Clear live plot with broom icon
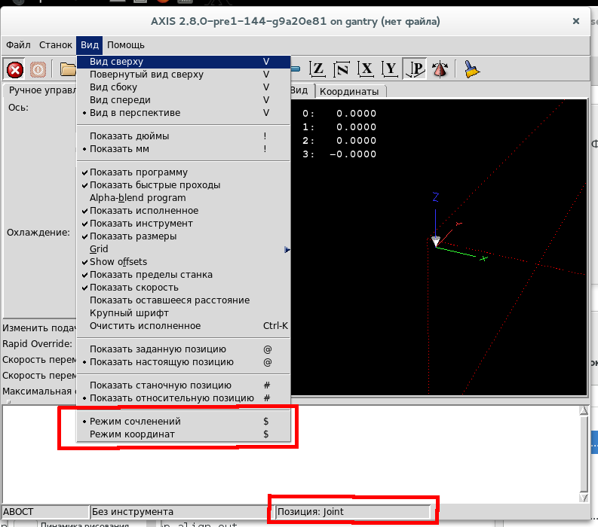The height and width of the screenshot is (527, 598). (471, 69)
